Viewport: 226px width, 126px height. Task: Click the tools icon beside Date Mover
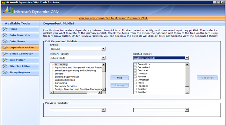5,41
